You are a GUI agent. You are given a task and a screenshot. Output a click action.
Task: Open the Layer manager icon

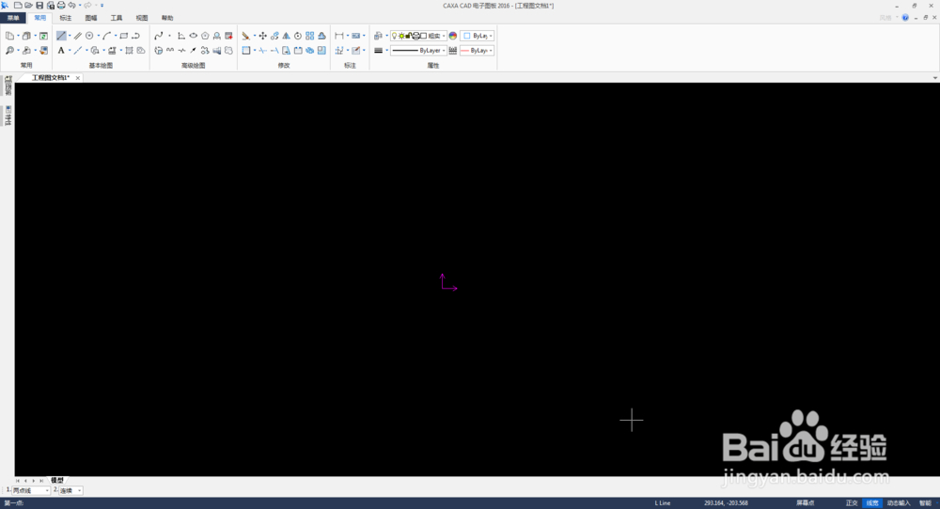[378, 36]
